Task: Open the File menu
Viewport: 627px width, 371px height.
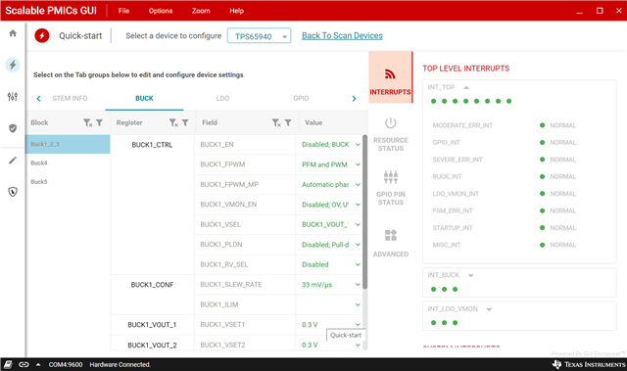Action: 124,11
